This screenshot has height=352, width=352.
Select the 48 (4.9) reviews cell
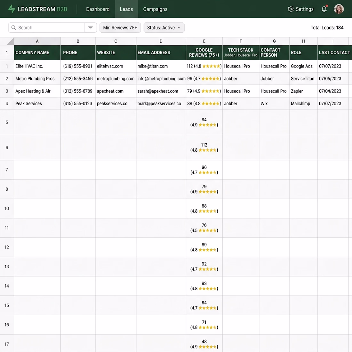[204, 343]
